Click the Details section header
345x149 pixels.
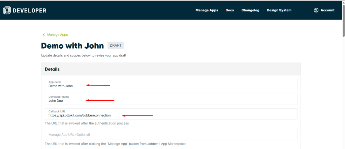click(x=52, y=69)
